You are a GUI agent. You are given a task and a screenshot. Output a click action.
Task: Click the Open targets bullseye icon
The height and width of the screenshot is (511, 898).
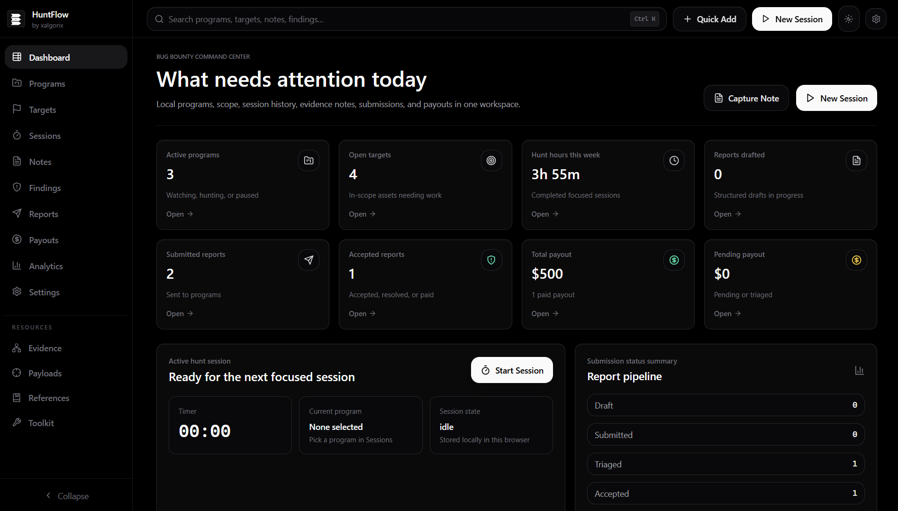[491, 161]
